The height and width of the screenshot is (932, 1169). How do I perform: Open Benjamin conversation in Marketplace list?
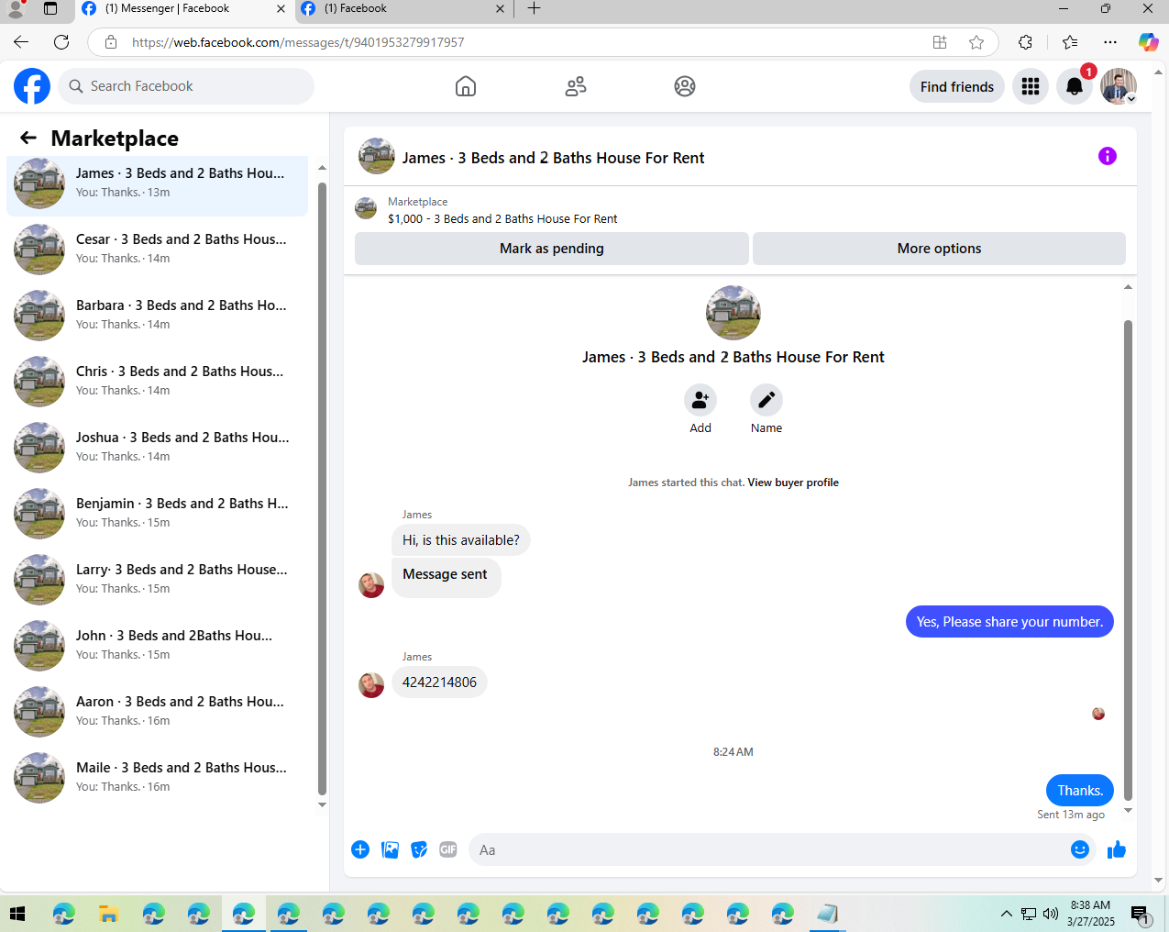click(x=158, y=514)
